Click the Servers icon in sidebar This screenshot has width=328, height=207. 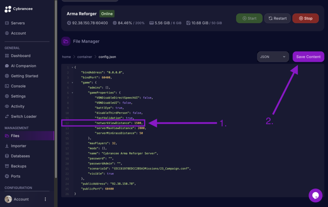tap(7, 23)
